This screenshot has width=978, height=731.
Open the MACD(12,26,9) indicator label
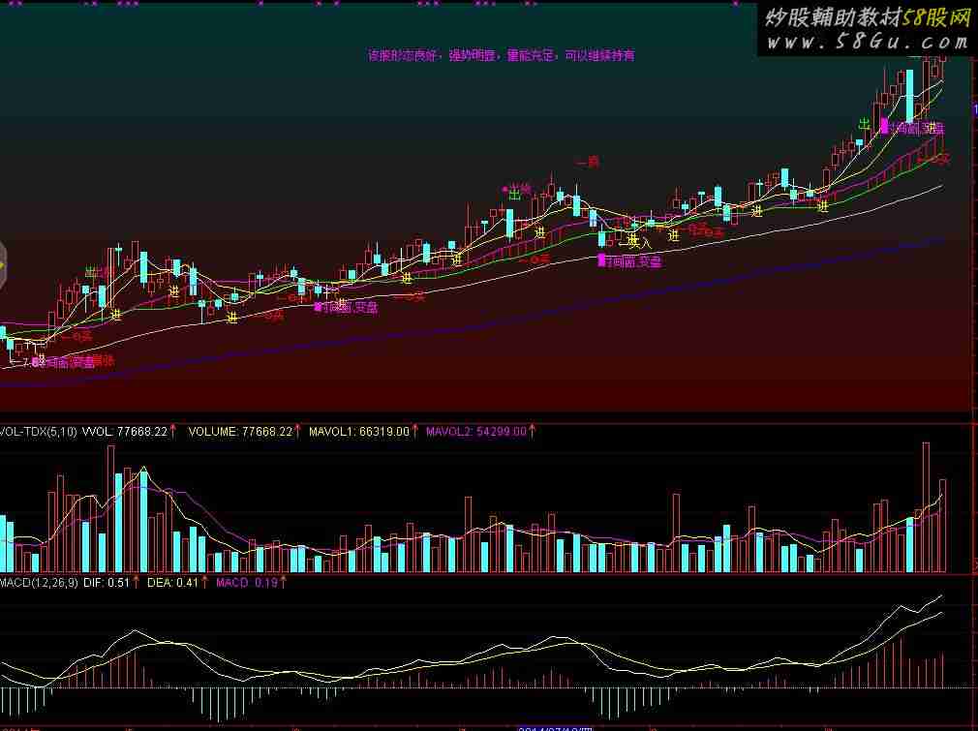click(40, 583)
